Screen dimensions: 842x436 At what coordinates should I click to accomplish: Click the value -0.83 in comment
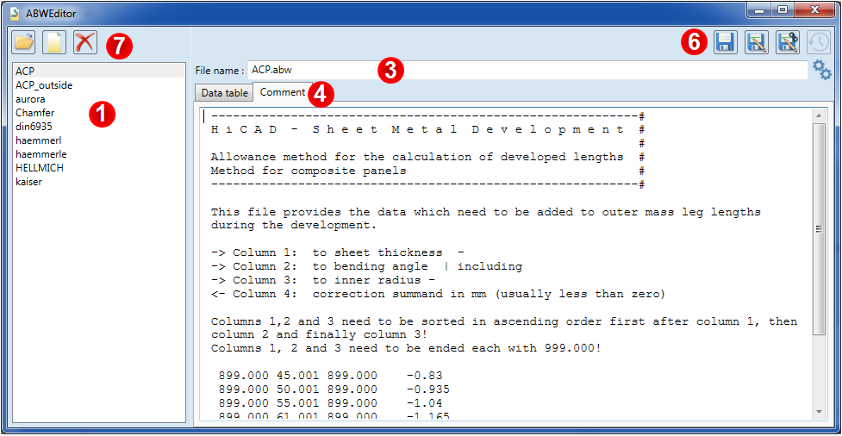424,376
